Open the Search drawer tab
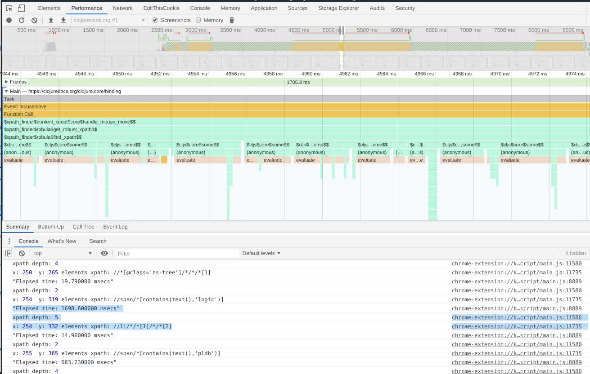Viewport: 590px width, 374px height. click(x=98, y=241)
